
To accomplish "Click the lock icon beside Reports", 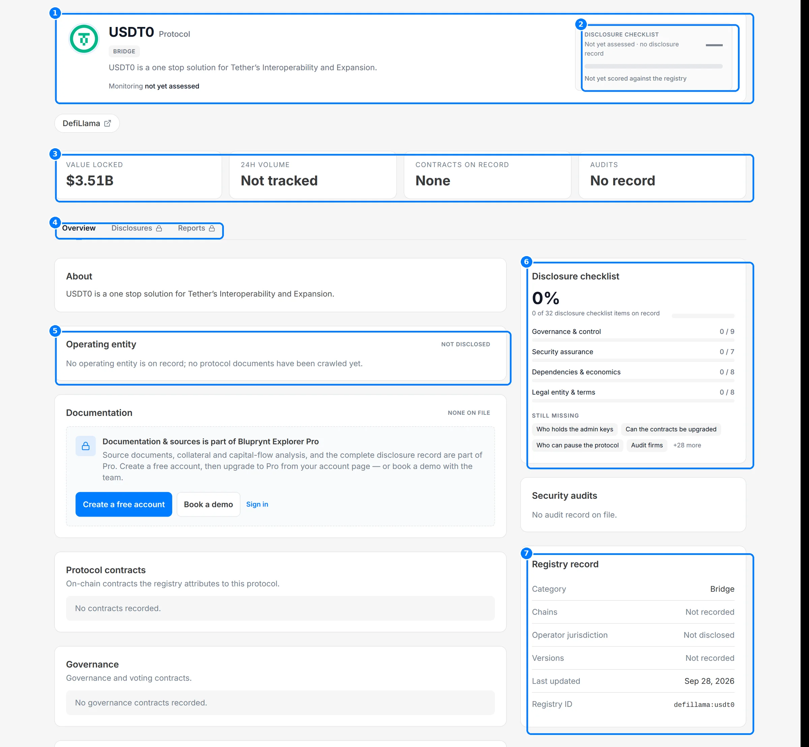I will (x=211, y=228).
